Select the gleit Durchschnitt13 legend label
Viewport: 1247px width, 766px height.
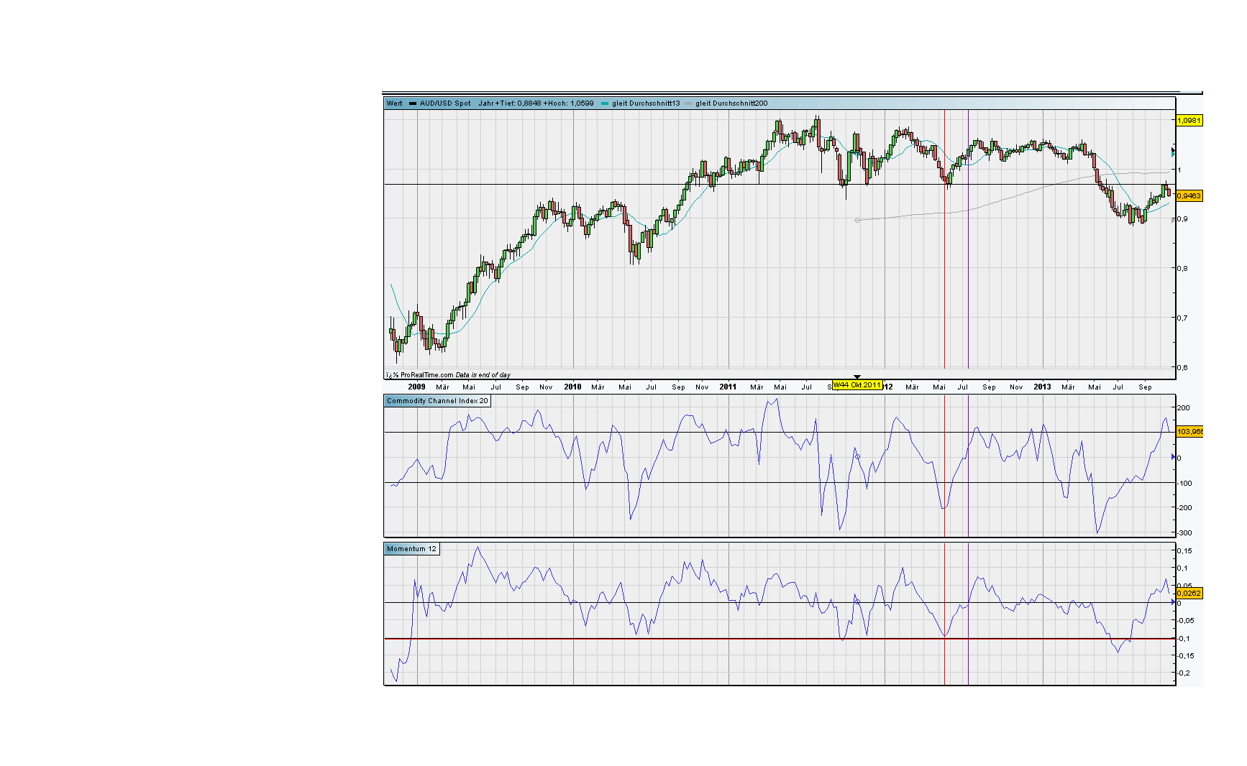(x=646, y=103)
